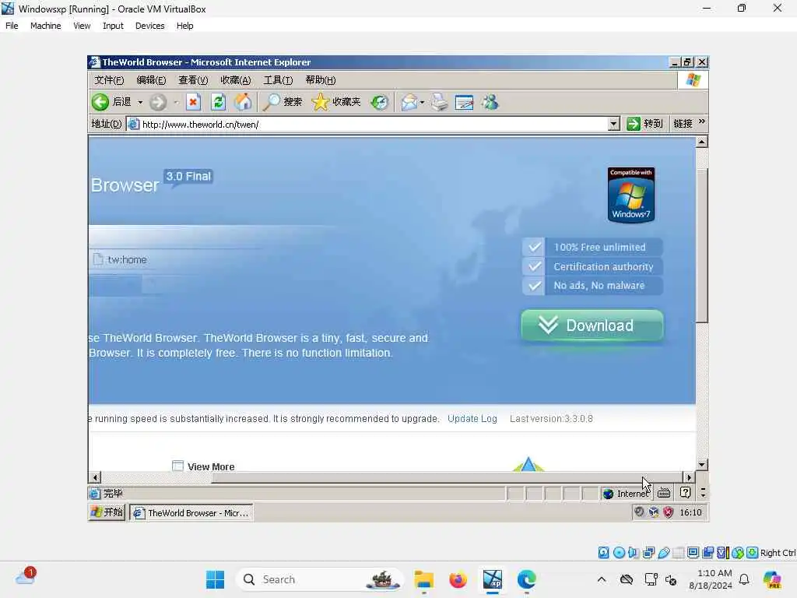Click the Messenger people icon
Viewport: 797px width, 598px height.
coord(490,102)
